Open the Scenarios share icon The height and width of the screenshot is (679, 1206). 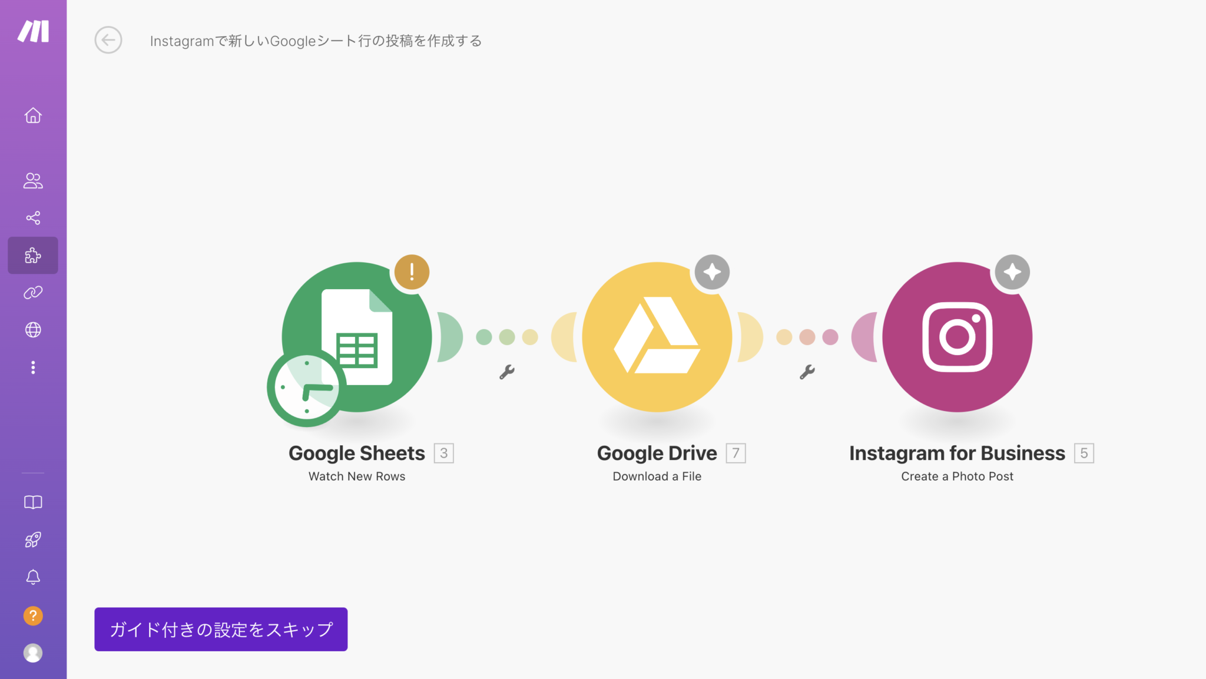tap(33, 218)
